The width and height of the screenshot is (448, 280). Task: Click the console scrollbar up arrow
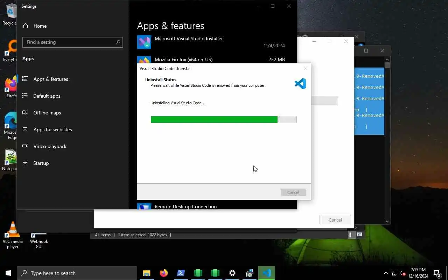(387, 59)
